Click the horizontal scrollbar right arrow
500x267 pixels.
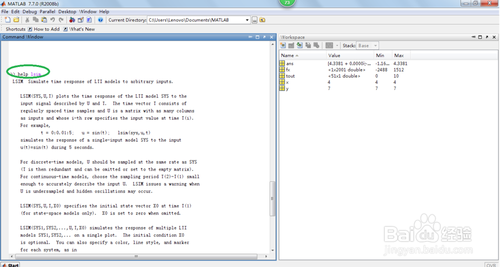266,256
